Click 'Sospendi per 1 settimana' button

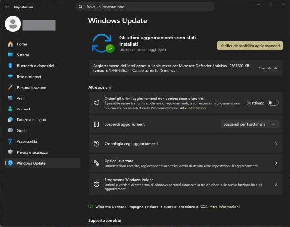click(244, 124)
